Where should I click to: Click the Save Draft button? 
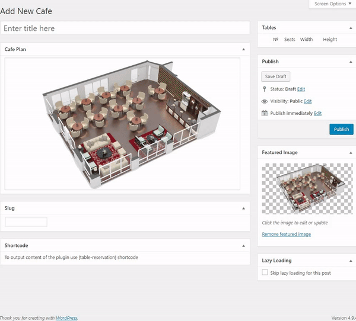[x=276, y=76]
